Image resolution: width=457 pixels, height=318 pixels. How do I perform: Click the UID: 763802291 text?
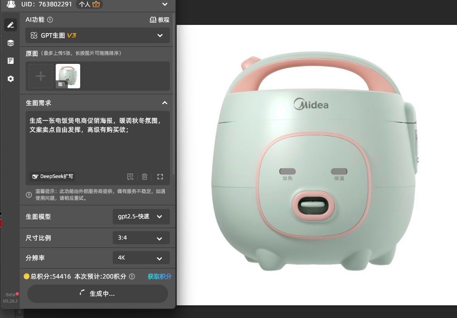click(46, 4)
